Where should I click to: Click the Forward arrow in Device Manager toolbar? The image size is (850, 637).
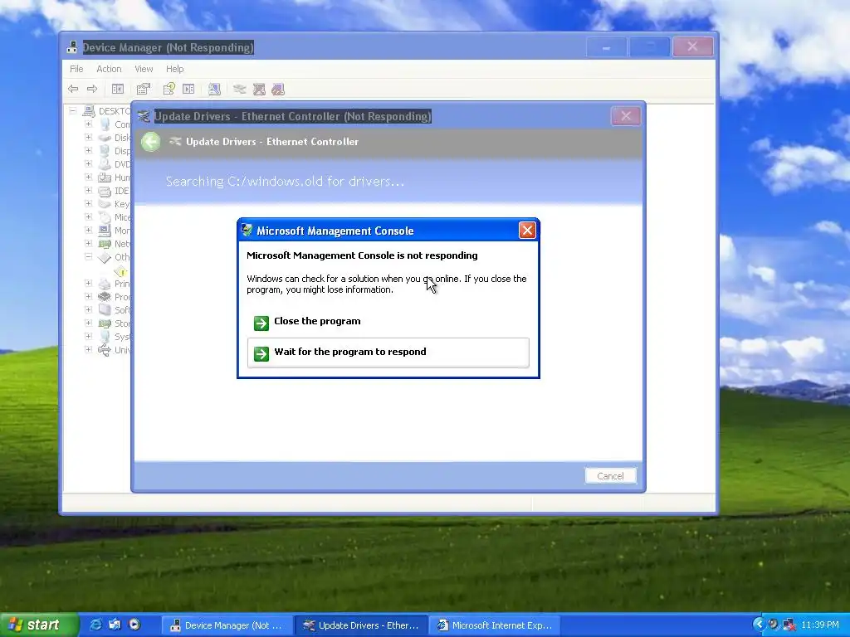92,89
